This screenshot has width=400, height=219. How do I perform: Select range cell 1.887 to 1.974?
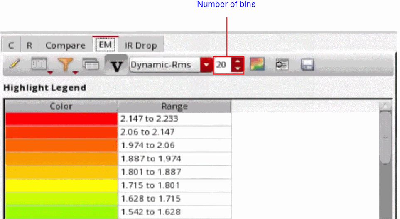(174, 158)
